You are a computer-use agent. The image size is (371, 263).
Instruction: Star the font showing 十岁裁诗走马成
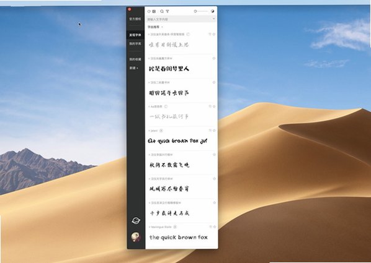[x=215, y=203]
